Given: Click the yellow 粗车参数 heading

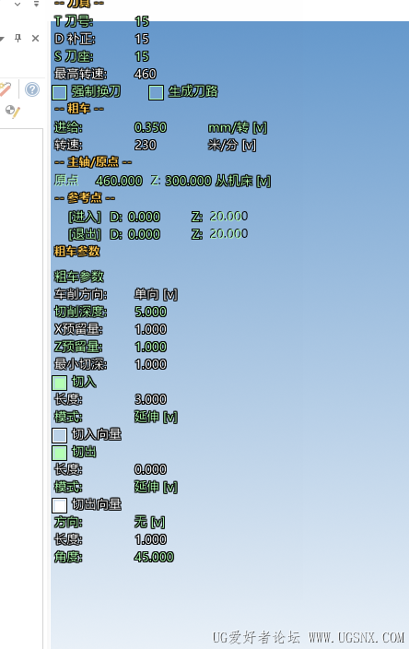Looking at the screenshot, I should click(77, 252).
